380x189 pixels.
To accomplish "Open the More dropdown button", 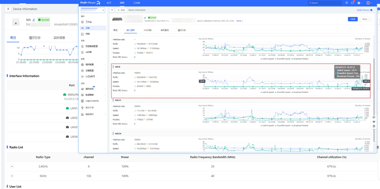I will pyautogui.click(x=365, y=19).
